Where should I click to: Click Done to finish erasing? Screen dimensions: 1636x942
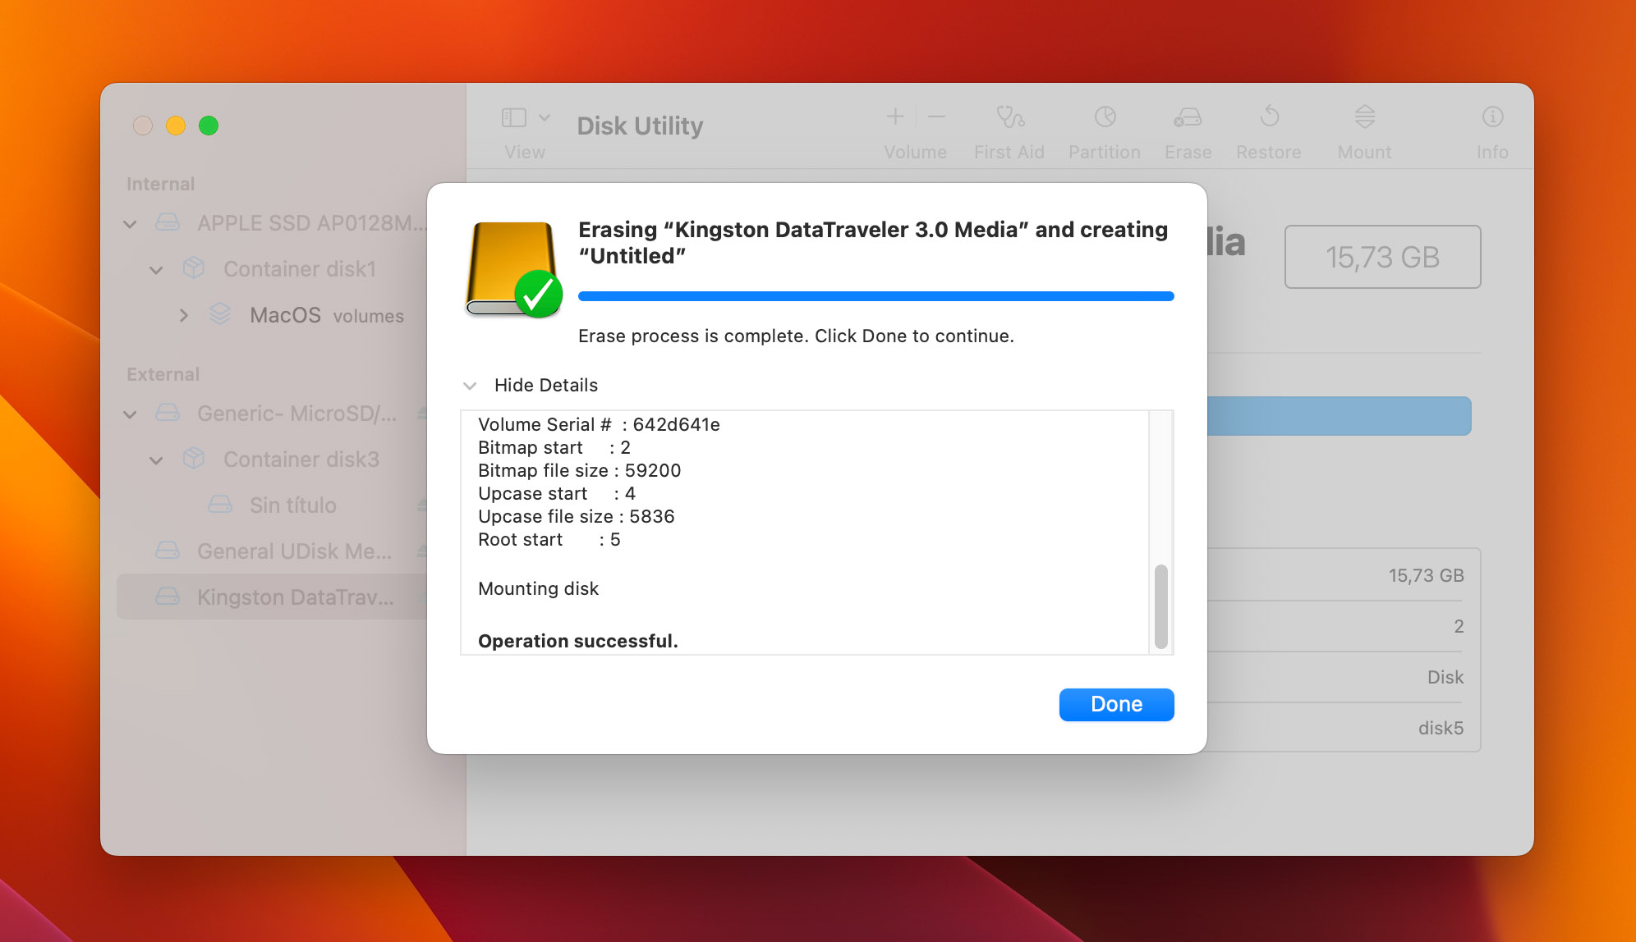[1116, 704]
